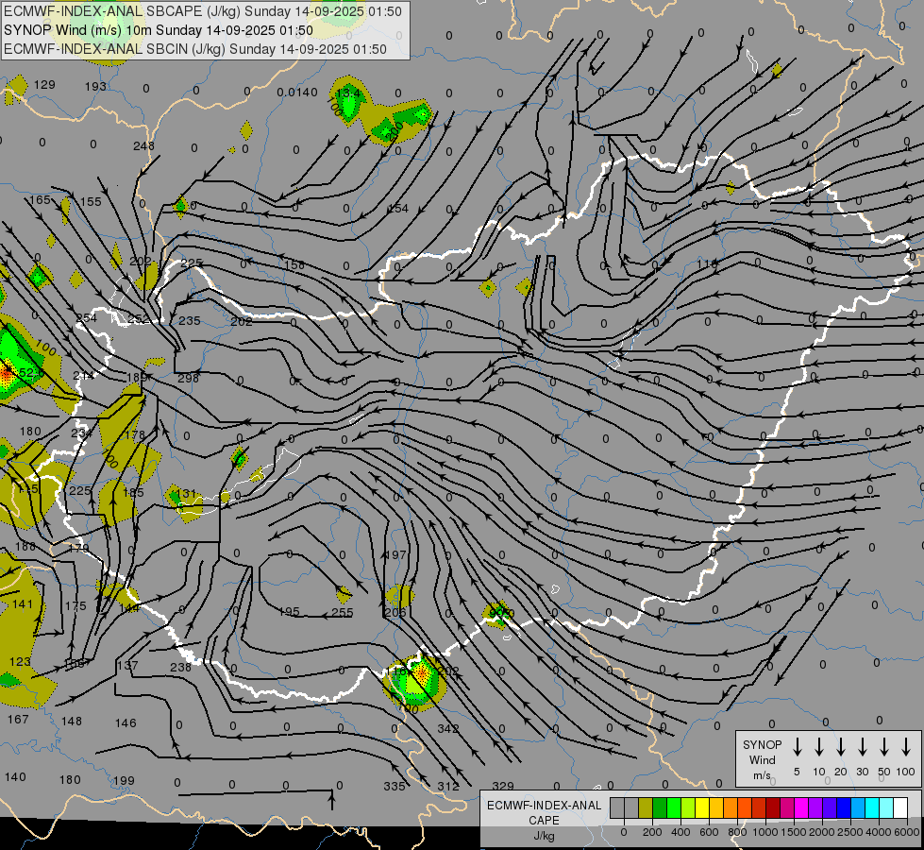This screenshot has height=850, width=924.
Task: Click the 100 m/s wind arrow in legend
Action: click(x=906, y=747)
